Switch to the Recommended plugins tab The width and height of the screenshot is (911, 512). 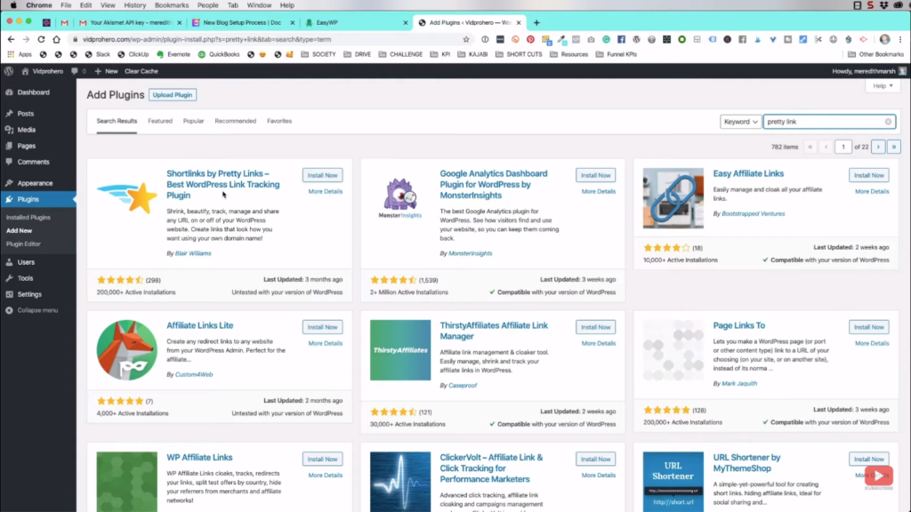(x=235, y=121)
